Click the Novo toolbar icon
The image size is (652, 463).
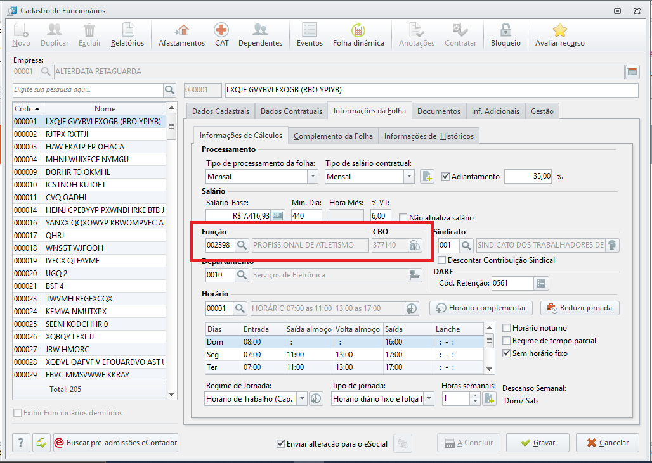coord(21,34)
